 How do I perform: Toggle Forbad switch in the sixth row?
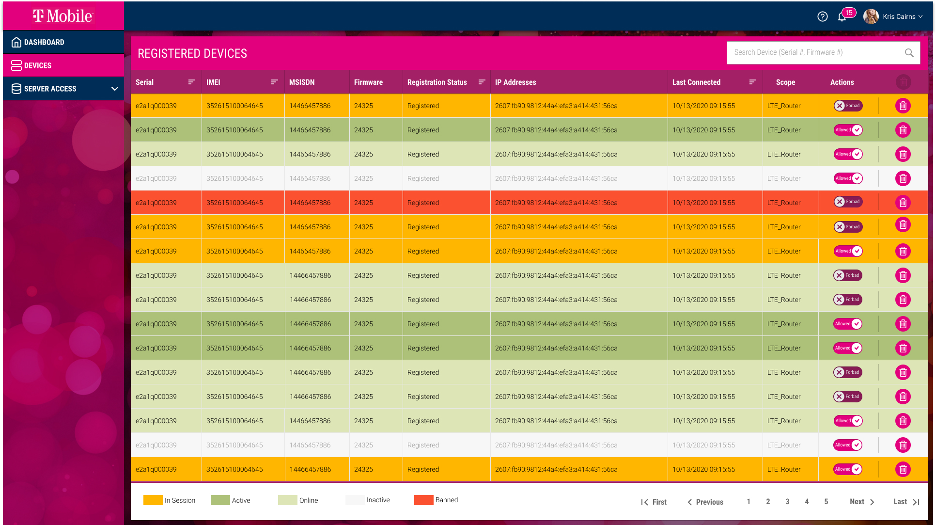[848, 227]
